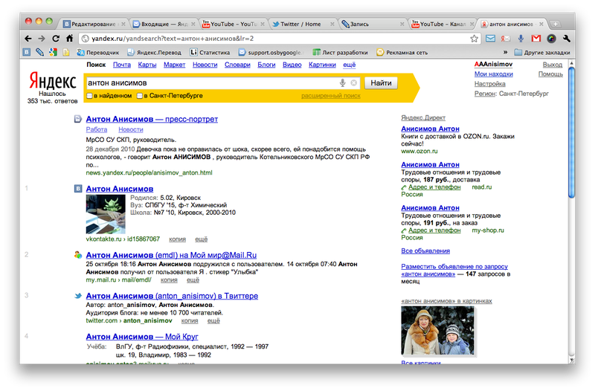
Task: Close the Twitter / Home tab
Action: click(332, 24)
